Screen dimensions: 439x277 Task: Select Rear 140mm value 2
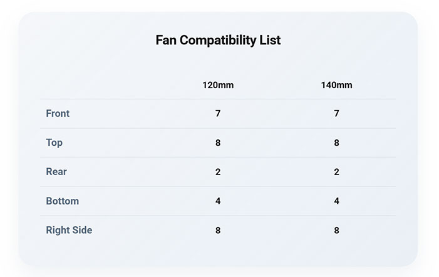(336, 172)
